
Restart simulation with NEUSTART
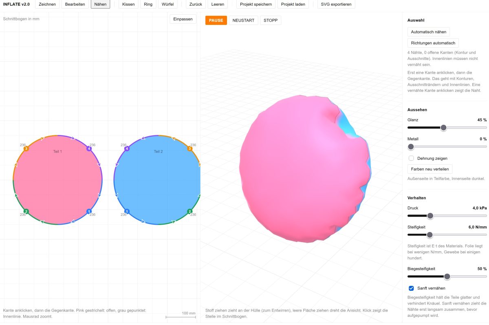(243, 20)
